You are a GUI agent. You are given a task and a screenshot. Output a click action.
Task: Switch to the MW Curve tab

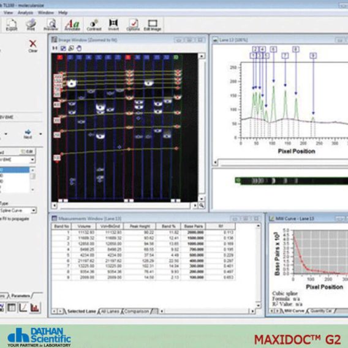click(x=294, y=311)
